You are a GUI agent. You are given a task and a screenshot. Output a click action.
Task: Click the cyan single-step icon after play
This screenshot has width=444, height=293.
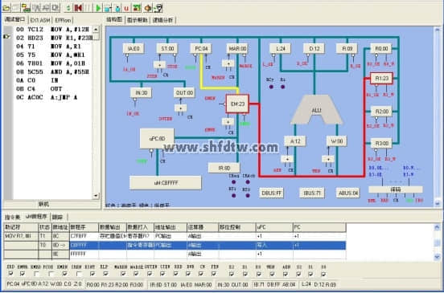coord(108,8)
